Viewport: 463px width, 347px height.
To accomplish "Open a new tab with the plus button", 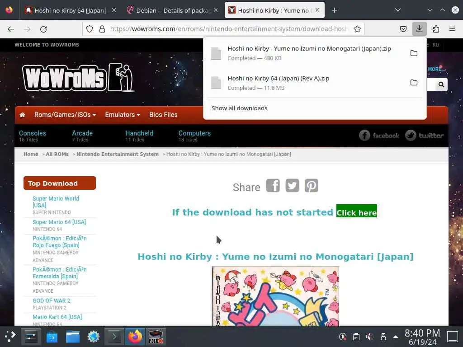I will (334, 10).
